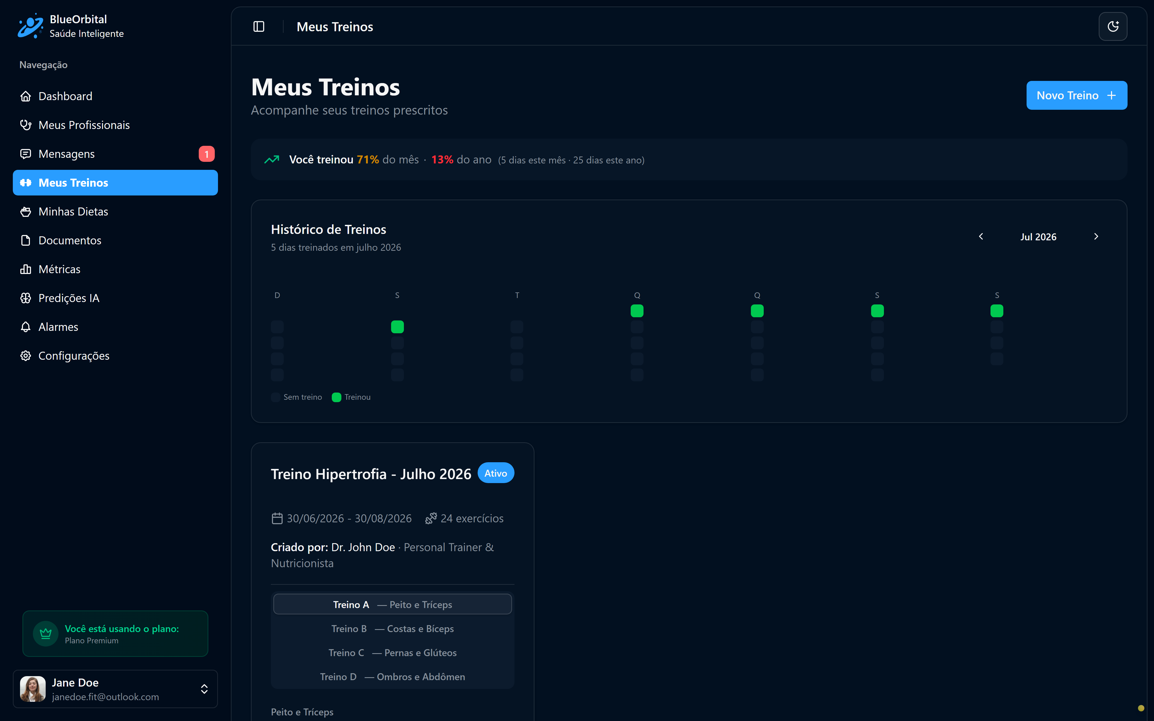This screenshot has width=1154, height=721.
Task: Select Treino B Costas e Bíceps tab
Action: (392, 629)
